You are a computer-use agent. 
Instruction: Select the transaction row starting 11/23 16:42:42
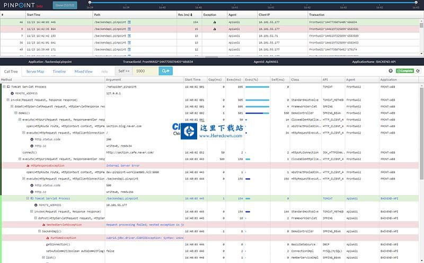tap(210, 36)
